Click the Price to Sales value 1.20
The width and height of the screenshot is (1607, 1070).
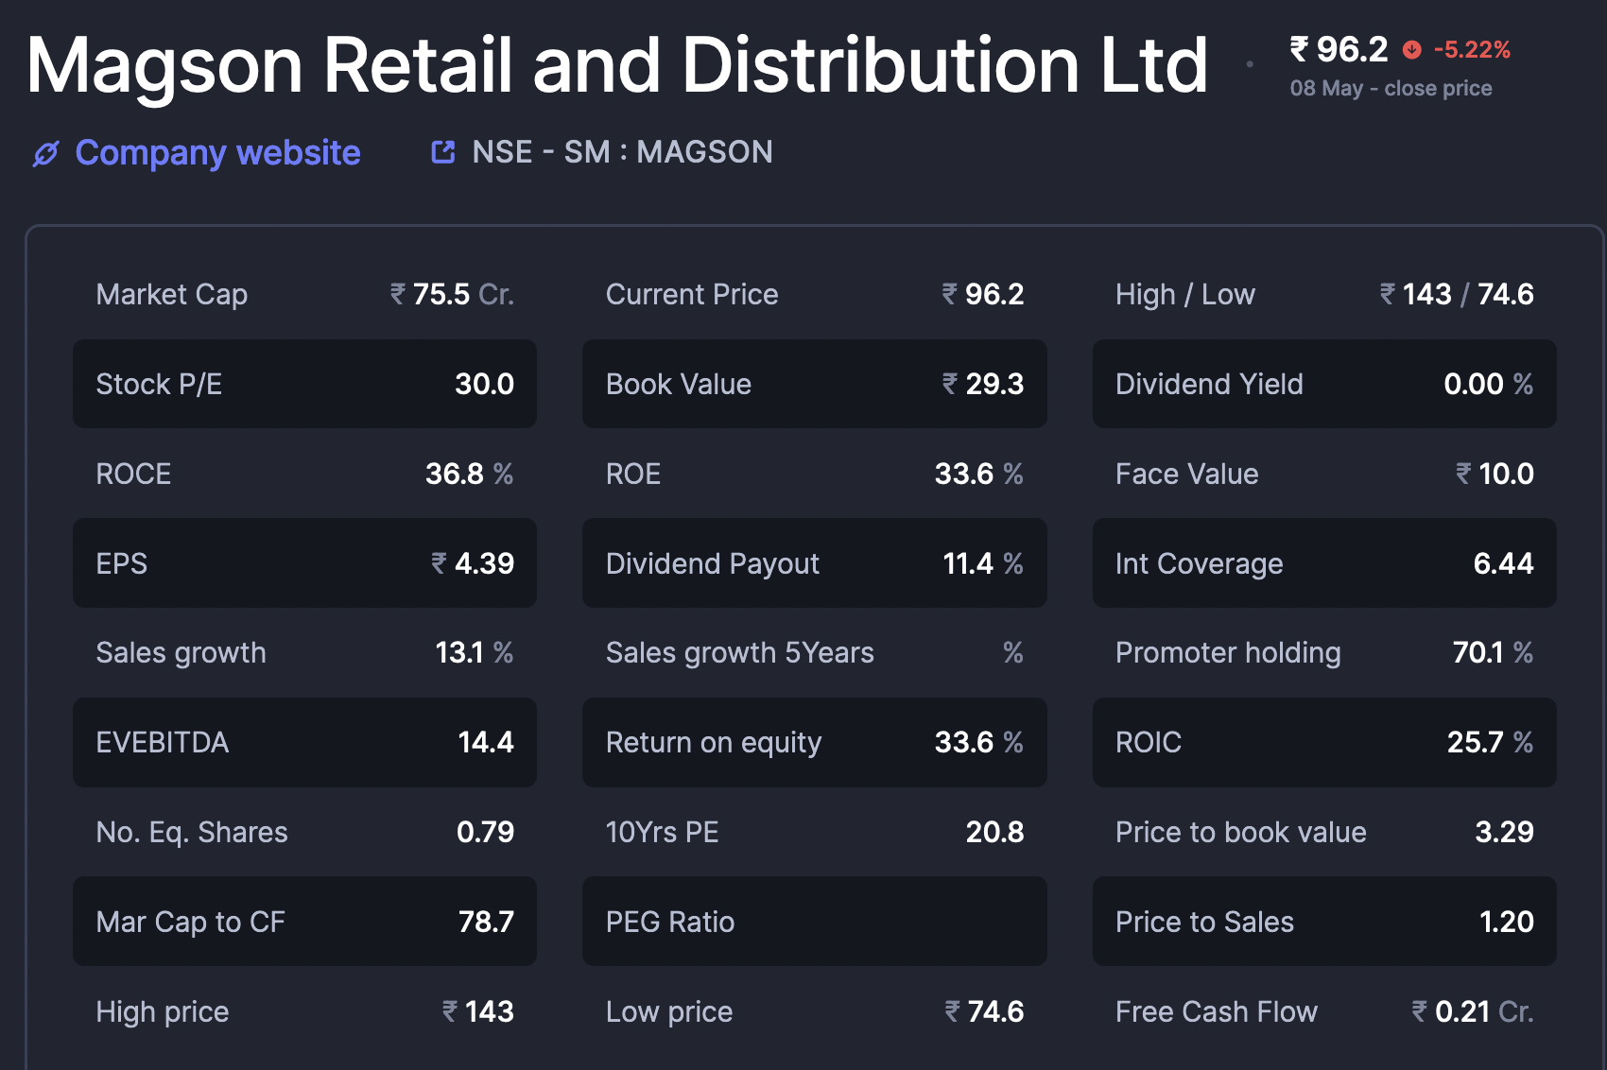1506,922
